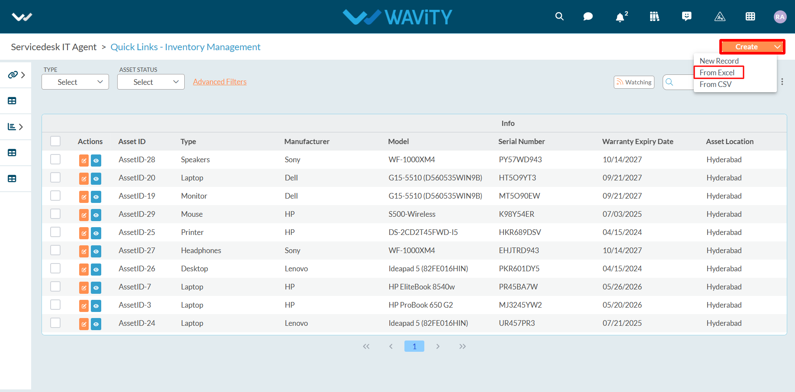
Task: Open the bottom sidebar table icon
Action: pyautogui.click(x=12, y=179)
